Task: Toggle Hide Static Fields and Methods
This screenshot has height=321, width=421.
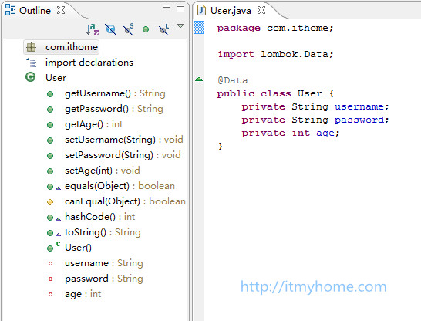Action: (x=128, y=29)
